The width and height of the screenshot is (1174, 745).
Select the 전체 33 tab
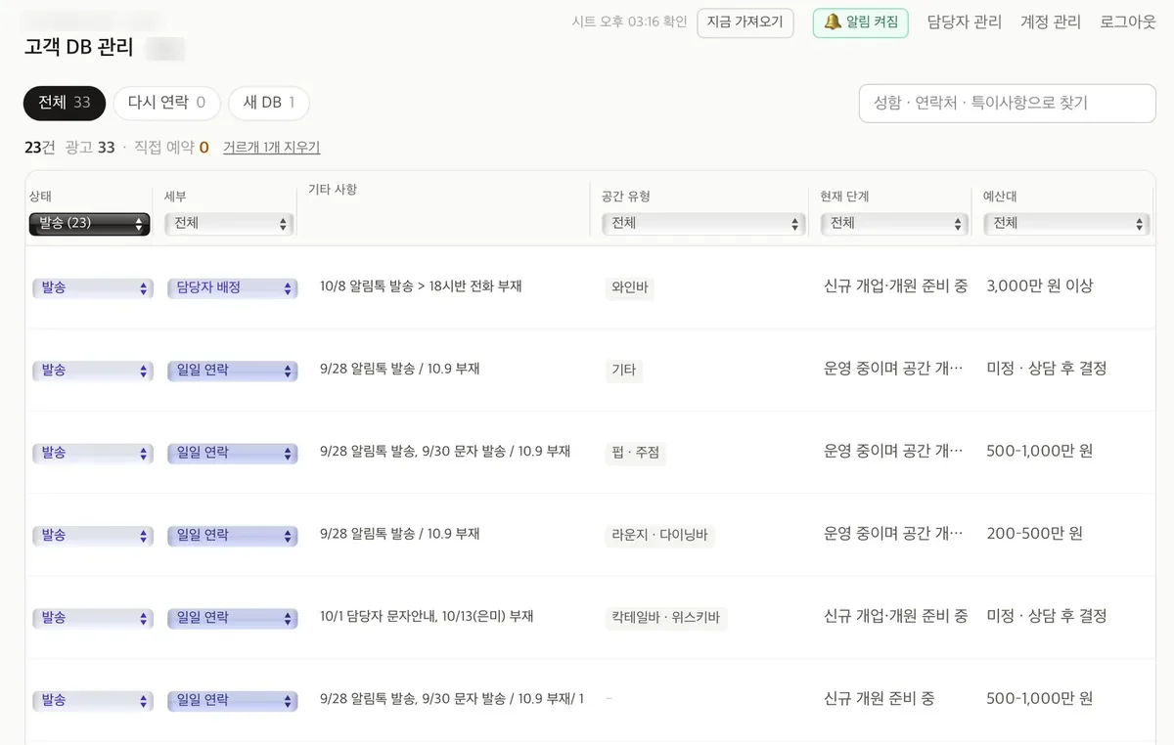tap(65, 103)
